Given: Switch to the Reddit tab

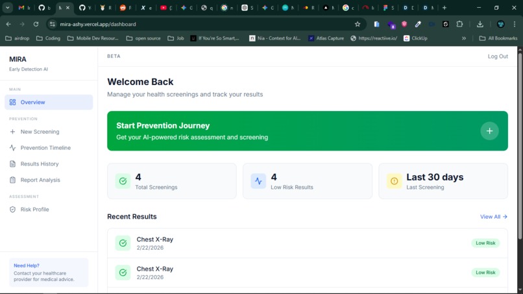Looking at the screenshot, I should pyautogui.click(x=126, y=8).
